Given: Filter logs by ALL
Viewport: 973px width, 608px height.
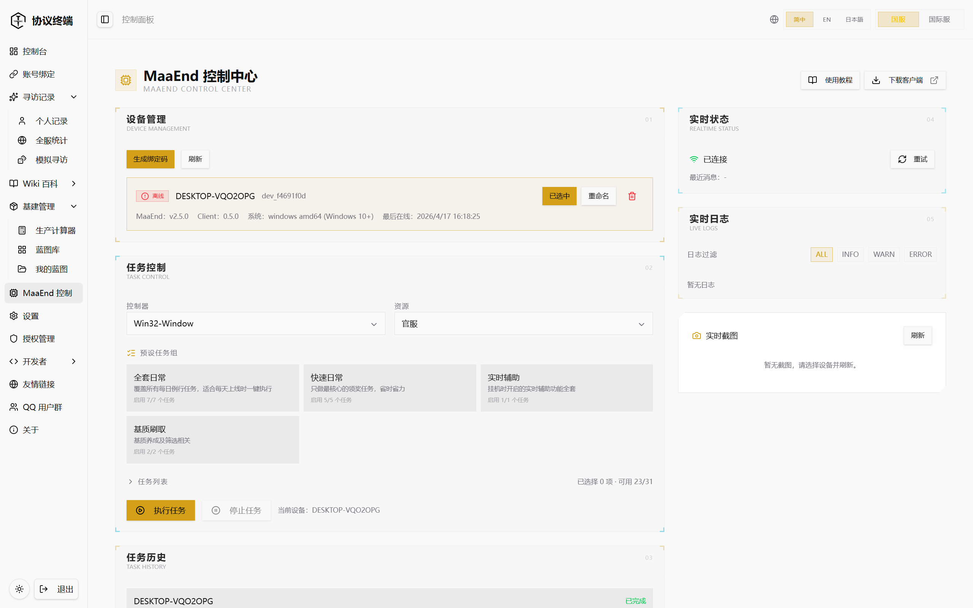Looking at the screenshot, I should click(821, 255).
